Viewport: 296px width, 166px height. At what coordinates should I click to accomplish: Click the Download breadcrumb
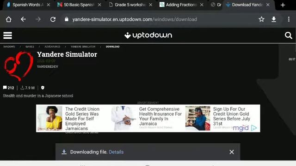113,47
